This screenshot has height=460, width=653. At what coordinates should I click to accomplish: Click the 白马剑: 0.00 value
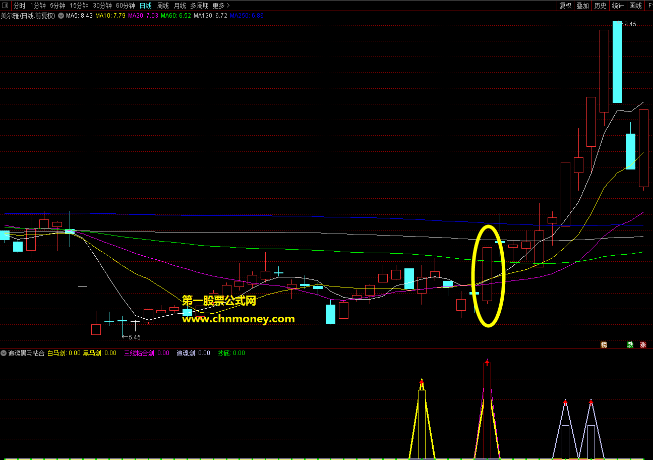click(64, 353)
